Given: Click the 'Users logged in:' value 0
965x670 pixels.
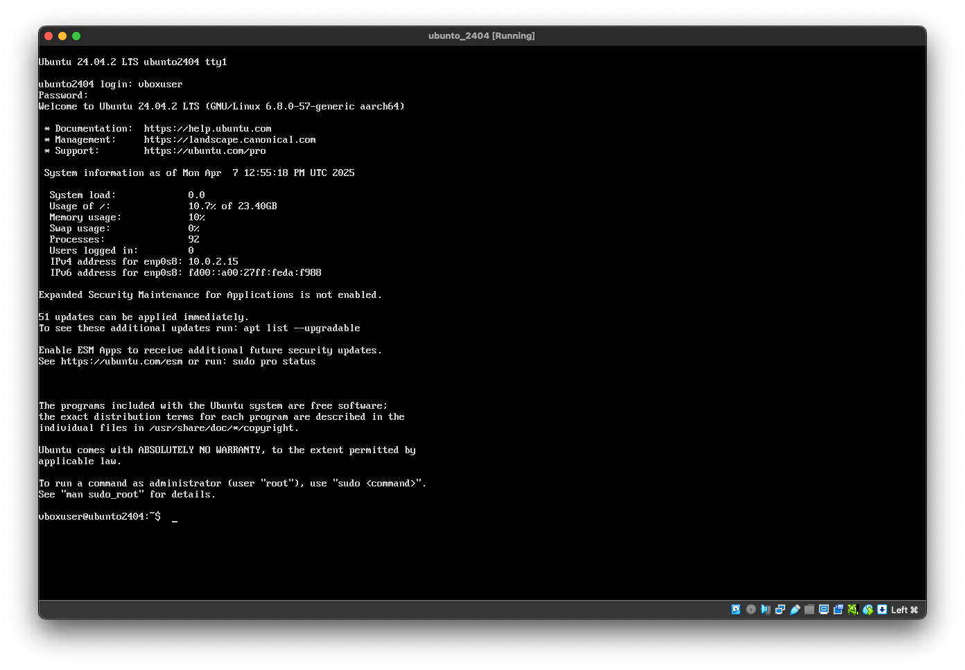Looking at the screenshot, I should [x=191, y=251].
